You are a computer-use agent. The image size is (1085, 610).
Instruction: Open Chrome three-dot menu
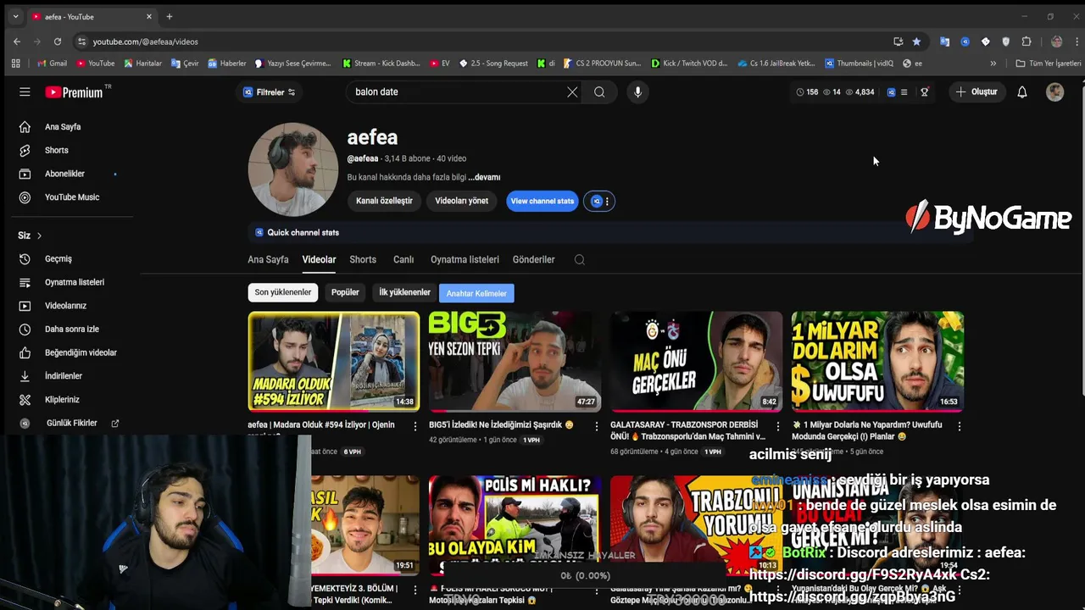pos(1077,42)
